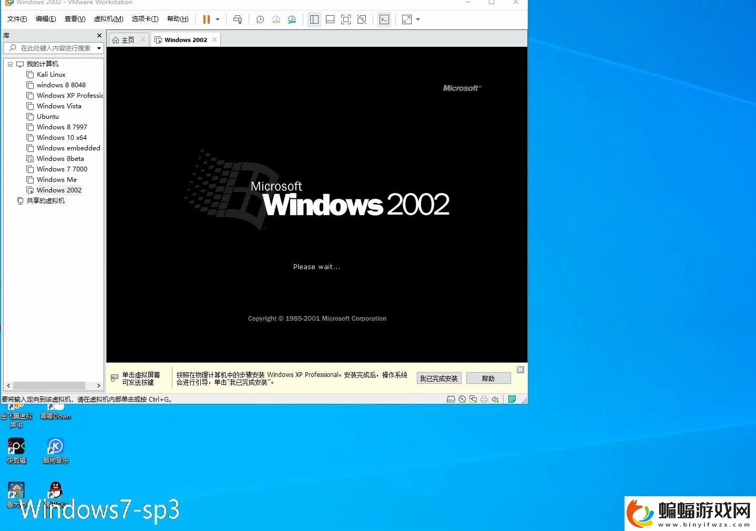
Task: Open the 快剪辑 desktop shortcut
Action: point(16,451)
